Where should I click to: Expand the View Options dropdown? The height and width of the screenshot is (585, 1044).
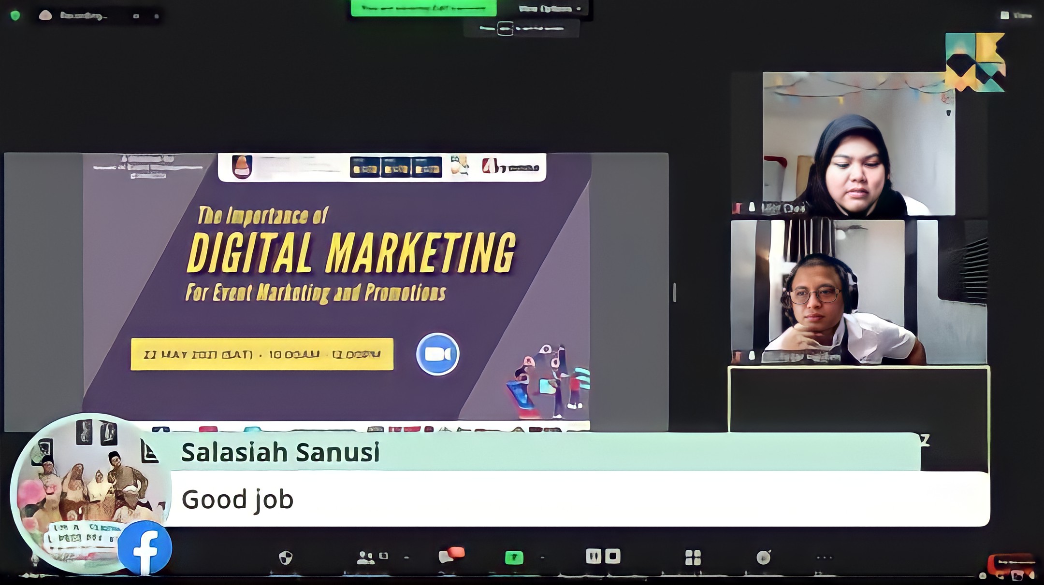[550, 9]
